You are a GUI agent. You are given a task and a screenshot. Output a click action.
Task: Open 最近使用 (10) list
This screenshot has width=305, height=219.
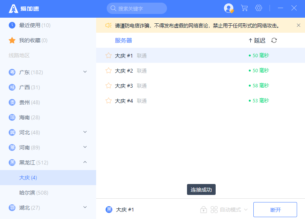(48, 25)
